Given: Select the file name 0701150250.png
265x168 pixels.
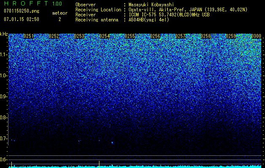Looking at the screenshot, I should [21, 11].
